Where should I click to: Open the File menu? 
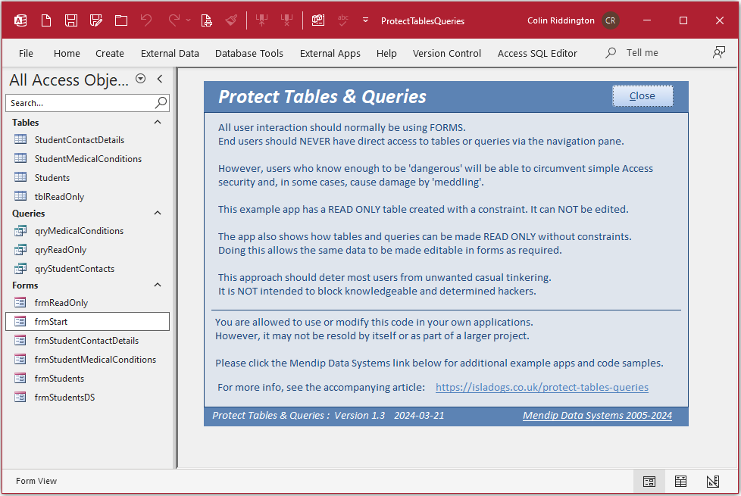tap(26, 53)
